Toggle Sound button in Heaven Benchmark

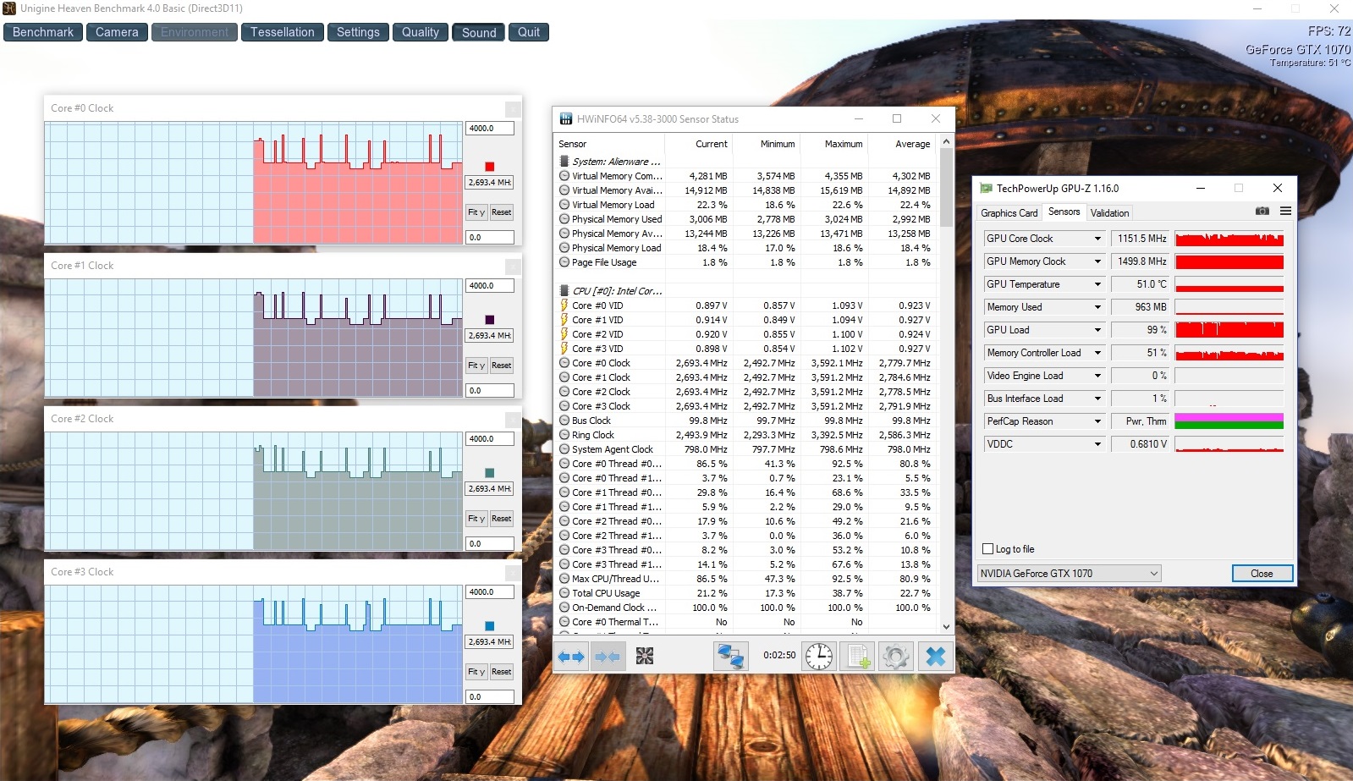(x=479, y=32)
